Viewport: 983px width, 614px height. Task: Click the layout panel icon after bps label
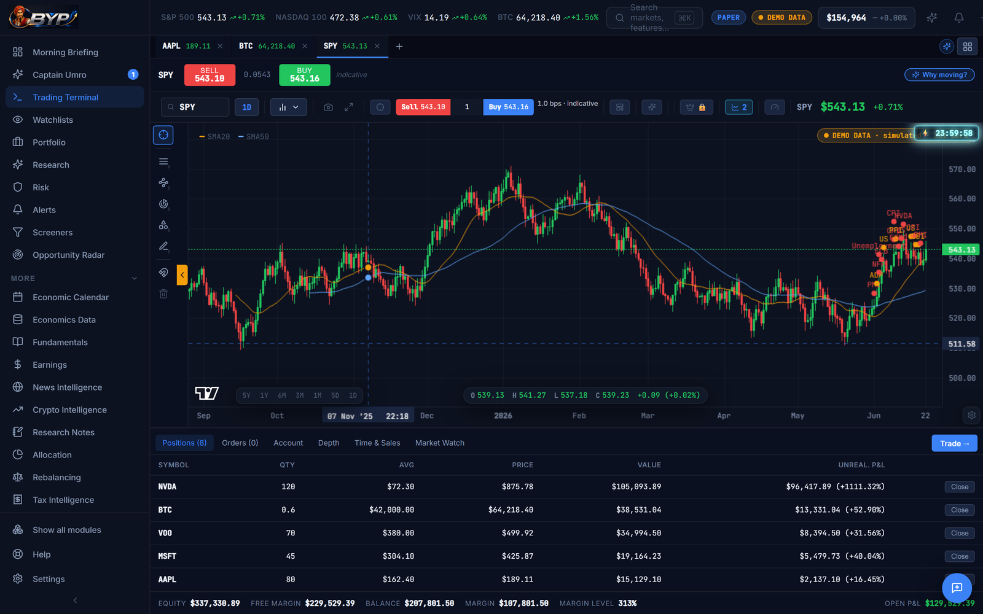(x=620, y=107)
